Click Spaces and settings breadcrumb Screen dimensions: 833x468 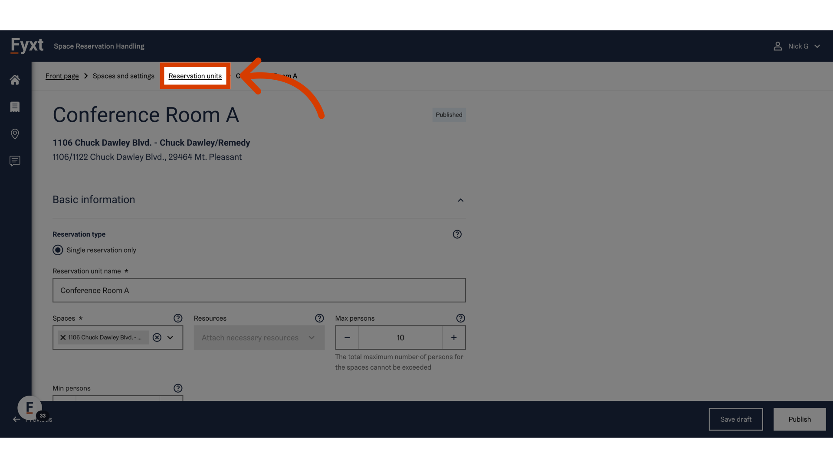[x=124, y=76]
